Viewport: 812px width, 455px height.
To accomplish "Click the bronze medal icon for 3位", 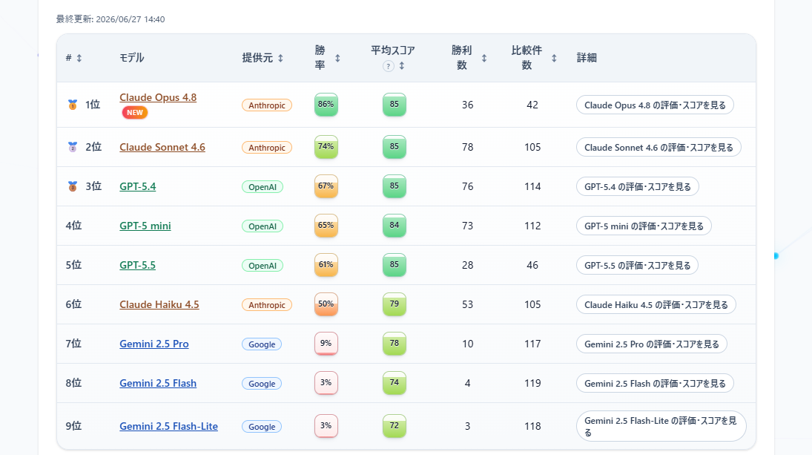I will point(73,186).
